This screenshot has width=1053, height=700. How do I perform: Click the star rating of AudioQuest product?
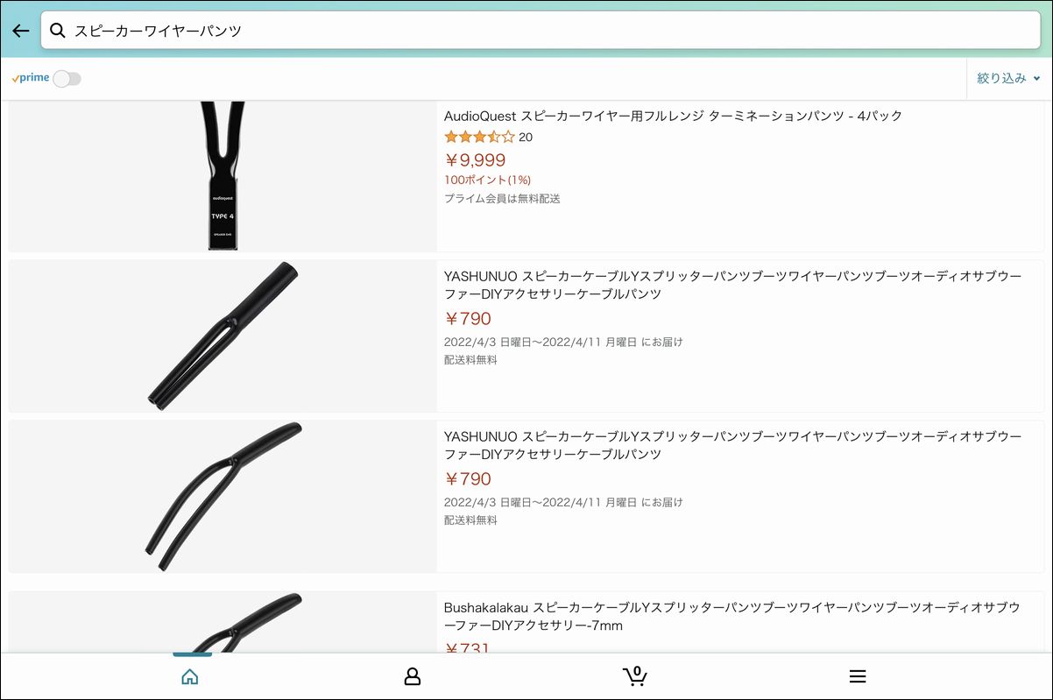pyautogui.click(x=479, y=137)
